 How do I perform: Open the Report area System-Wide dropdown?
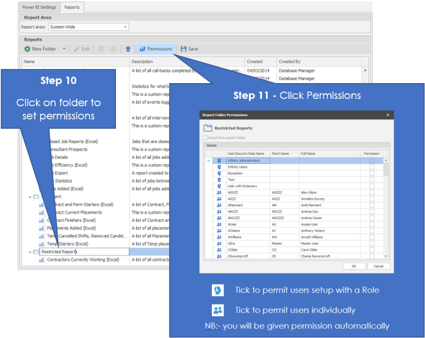point(125,27)
